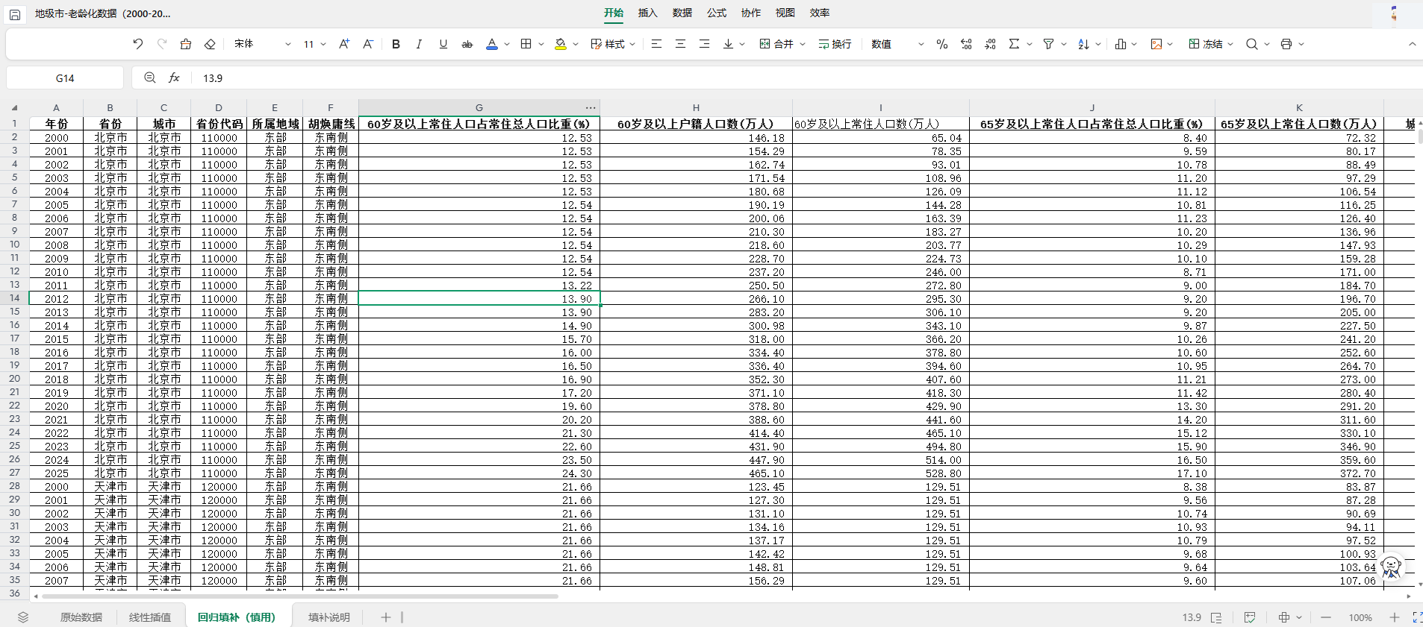The image size is (1423, 627).
Task: Click the undo arrow icon
Action: click(138, 44)
